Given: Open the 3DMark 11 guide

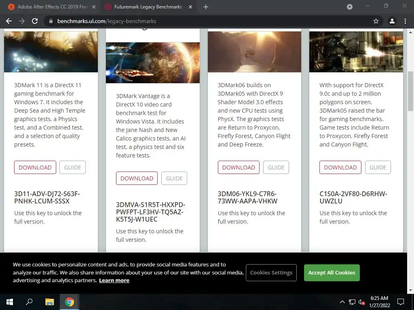Looking at the screenshot, I should (x=73, y=168).
